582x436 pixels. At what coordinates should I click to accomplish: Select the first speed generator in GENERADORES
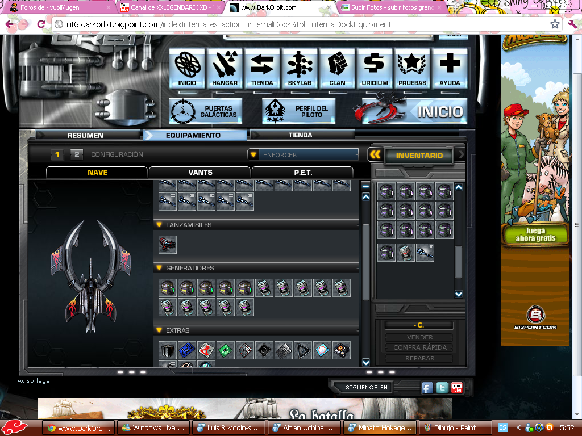(168, 288)
